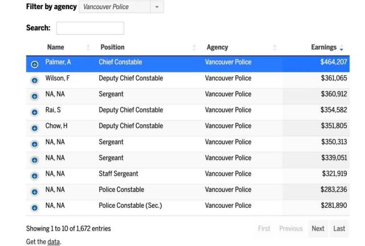The height and width of the screenshot is (246, 365).
Task: Expand the Police Constable (Sec.) row
Action: [35, 208]
